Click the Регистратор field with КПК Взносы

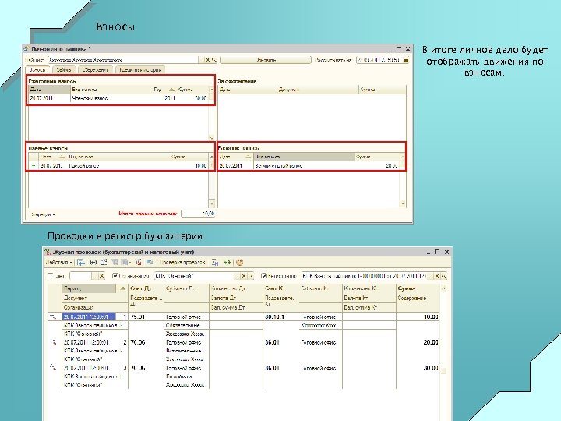(364, 276)
